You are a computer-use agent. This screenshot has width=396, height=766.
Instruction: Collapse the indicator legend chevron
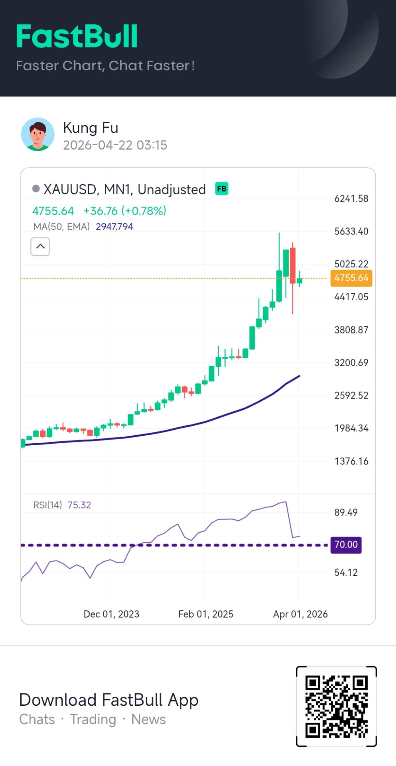(40, 247)
